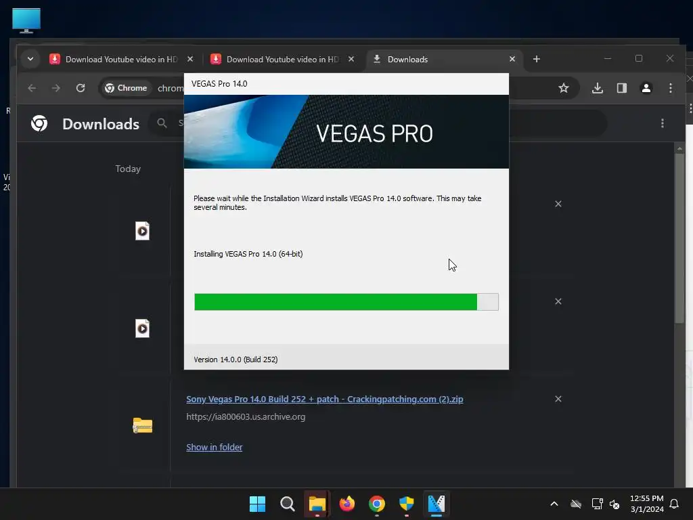Screen dimensions: 693x520
Task: Open the network status tray icon
Action: coord(597,504)
